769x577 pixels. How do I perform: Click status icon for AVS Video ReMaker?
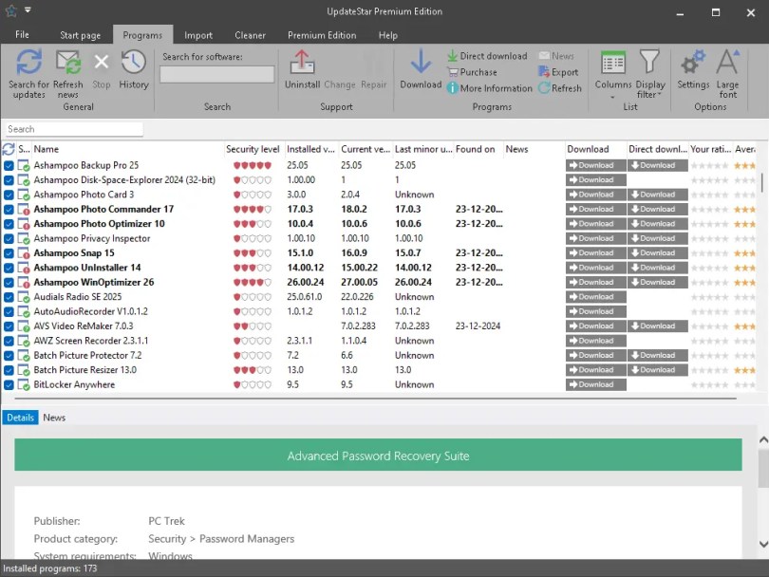pyautogui.click(x=24, y=326)
